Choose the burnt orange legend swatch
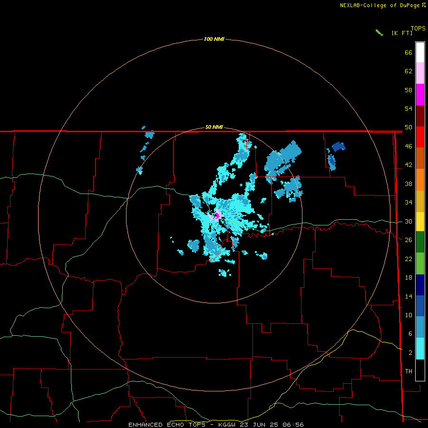The width and height of the screenshot is (428, 428). pos(420,158)
